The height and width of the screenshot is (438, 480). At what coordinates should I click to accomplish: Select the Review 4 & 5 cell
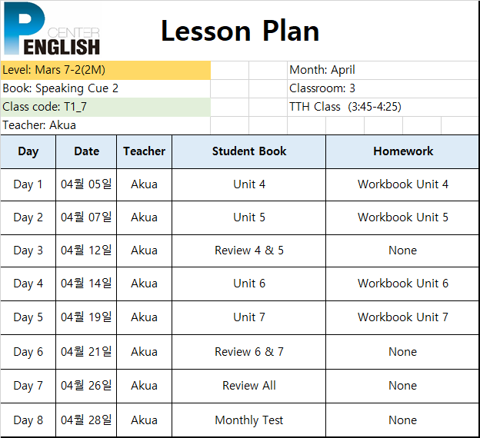pyautogui.click(x=249, y=251)
